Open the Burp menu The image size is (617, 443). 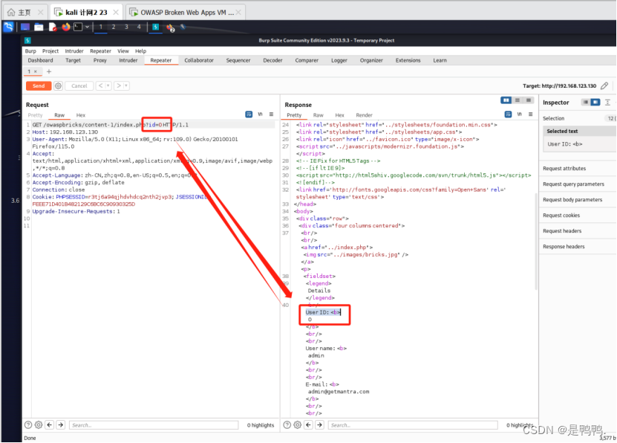click(x=30, y=51)
